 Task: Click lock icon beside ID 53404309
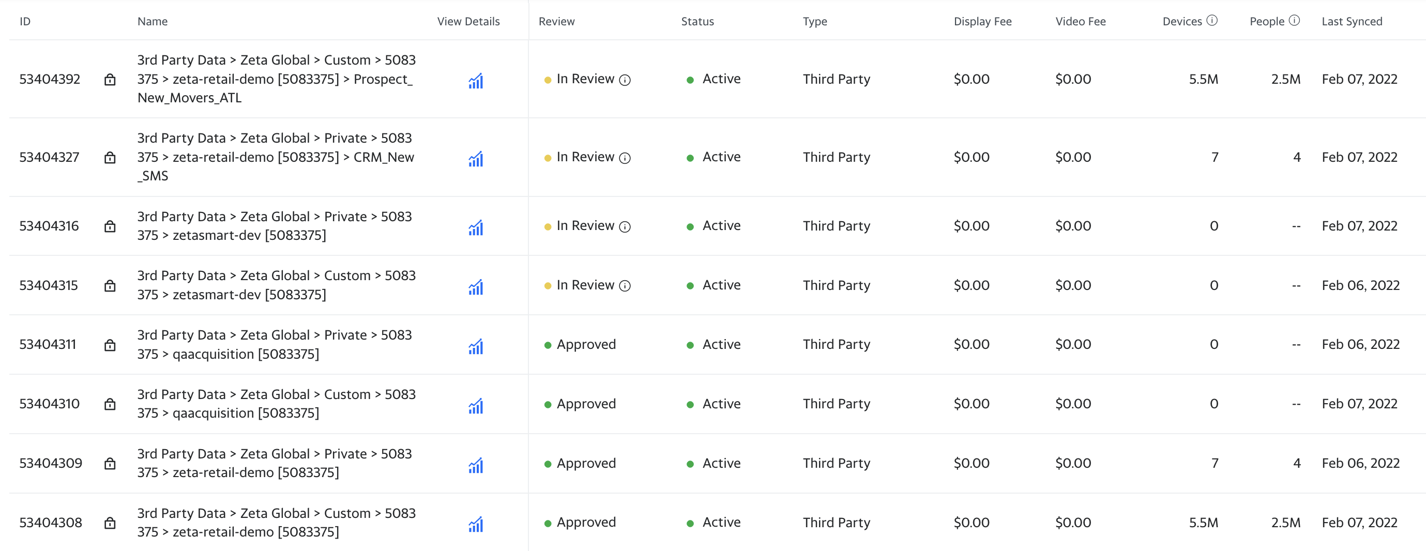tap(110, 464)
